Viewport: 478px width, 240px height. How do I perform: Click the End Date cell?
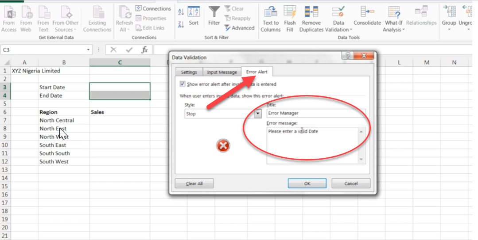(64, 95)
